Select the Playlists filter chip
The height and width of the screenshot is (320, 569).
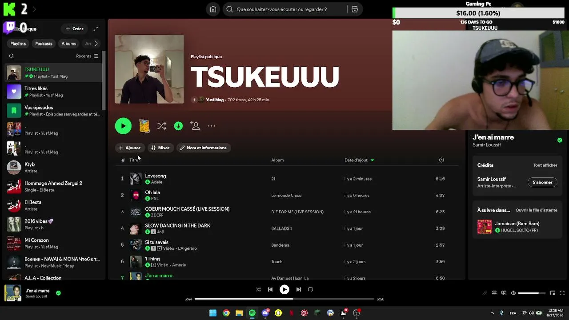click(18, 44)
